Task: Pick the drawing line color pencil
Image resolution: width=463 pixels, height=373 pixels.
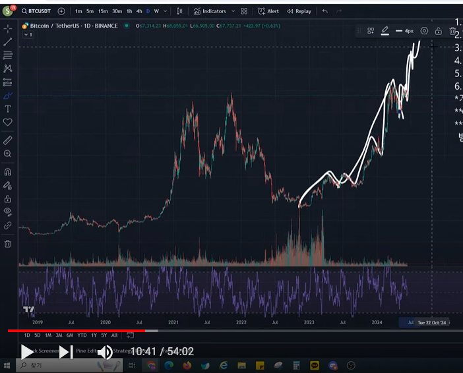Action: click(x=385, y=31)
